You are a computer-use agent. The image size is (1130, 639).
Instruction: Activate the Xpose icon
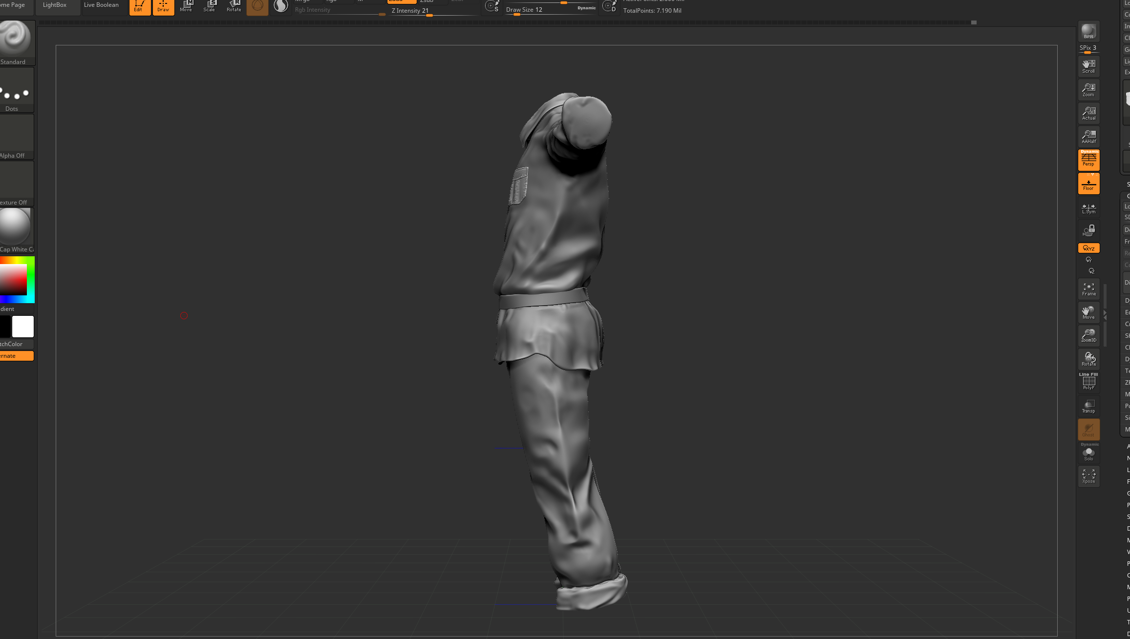point(1088,476)
